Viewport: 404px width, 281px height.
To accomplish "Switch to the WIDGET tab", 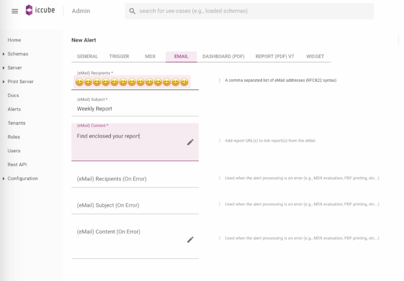I will [315, 56].
